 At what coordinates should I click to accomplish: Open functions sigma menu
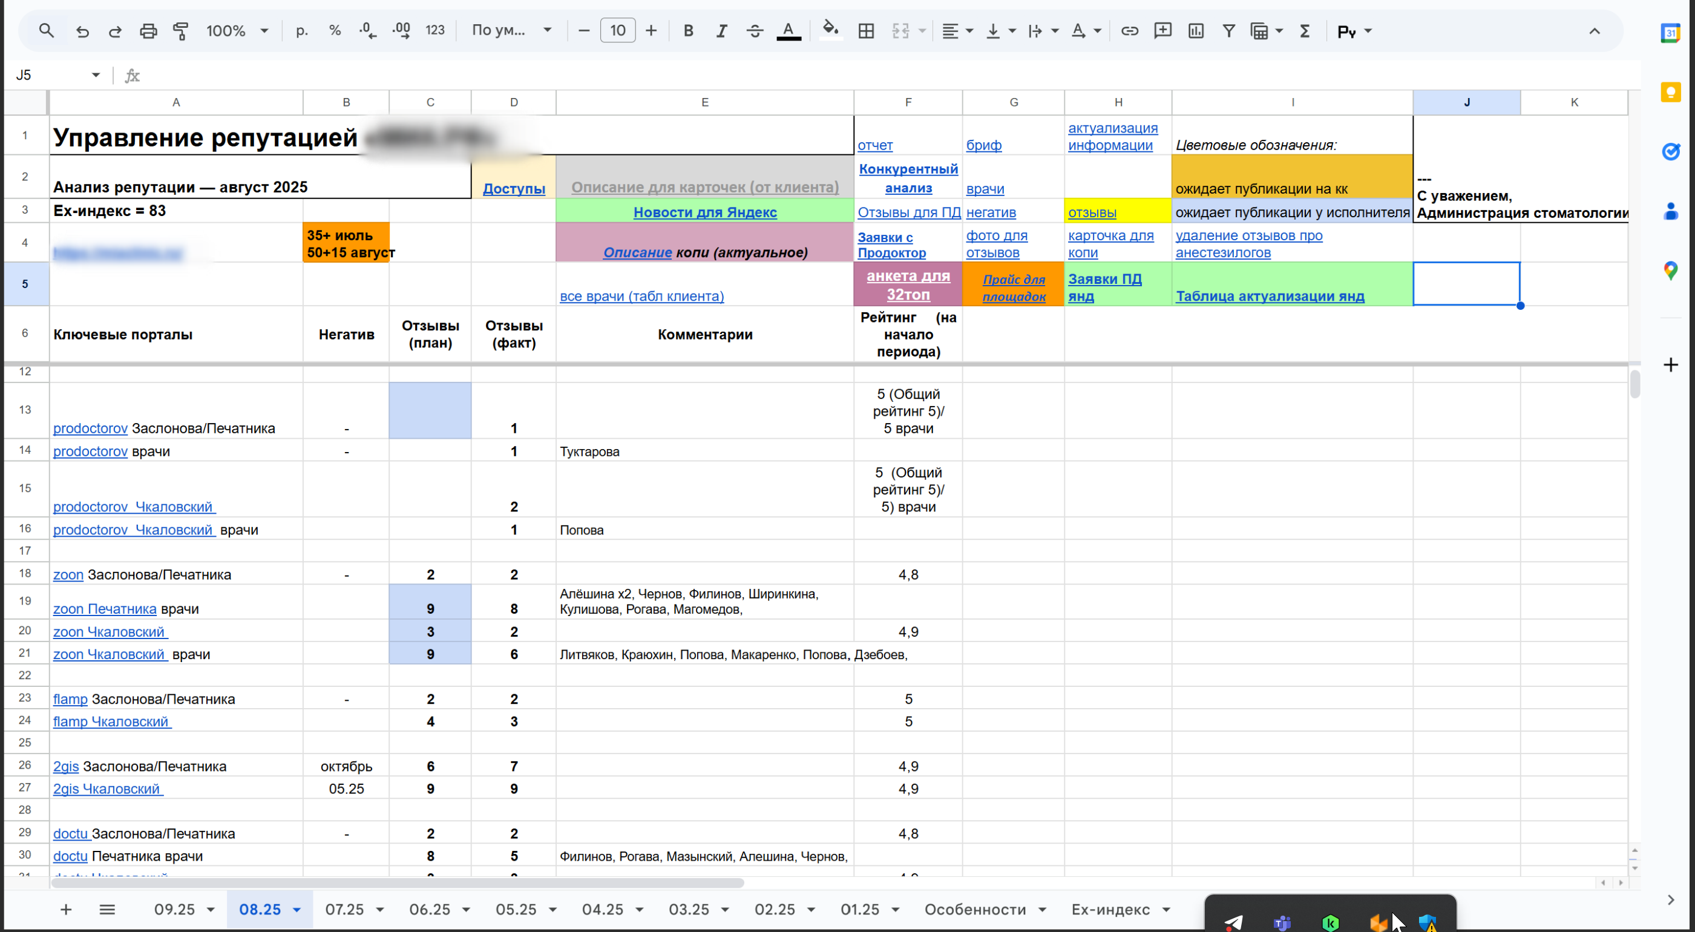click(1305, 30)
